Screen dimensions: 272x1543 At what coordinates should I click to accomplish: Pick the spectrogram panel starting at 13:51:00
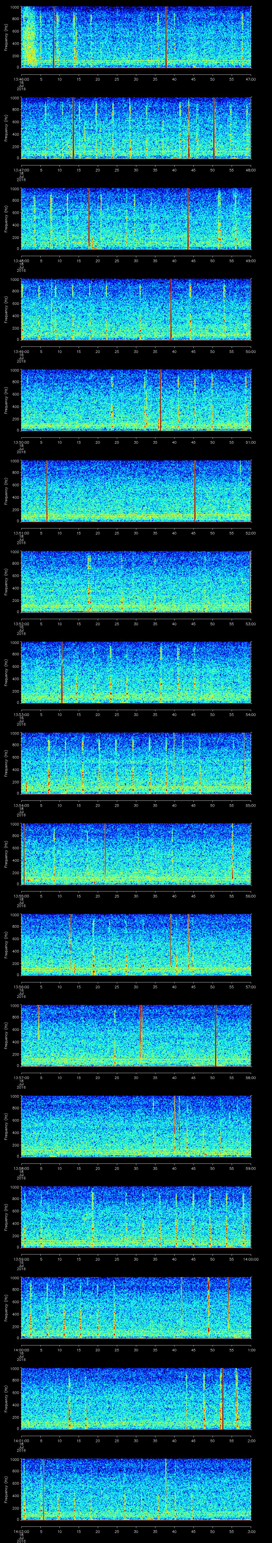click(x=136, y=491)
